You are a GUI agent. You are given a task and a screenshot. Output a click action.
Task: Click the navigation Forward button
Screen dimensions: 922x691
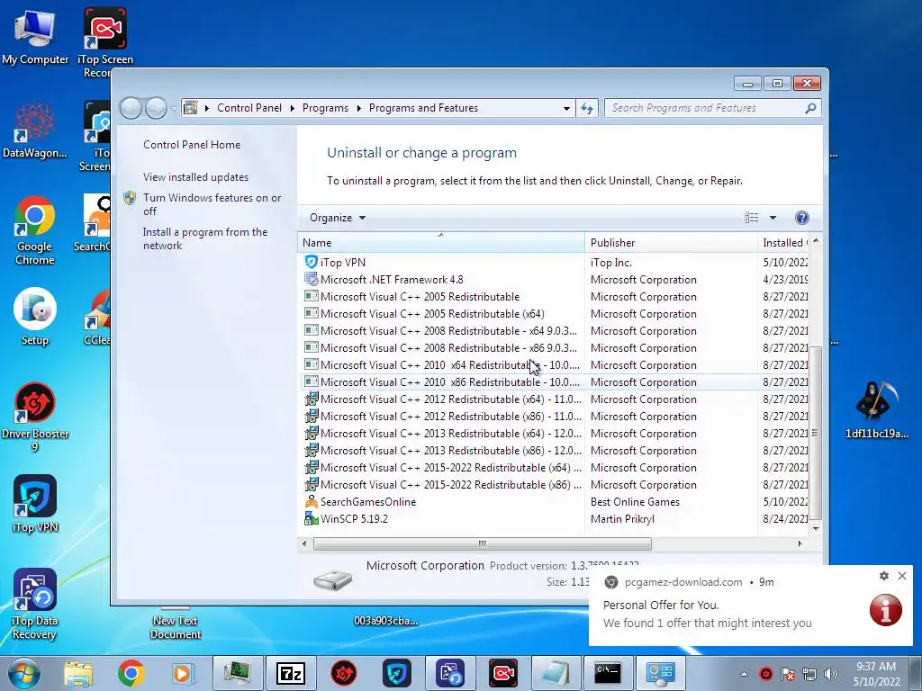[156, 108]
